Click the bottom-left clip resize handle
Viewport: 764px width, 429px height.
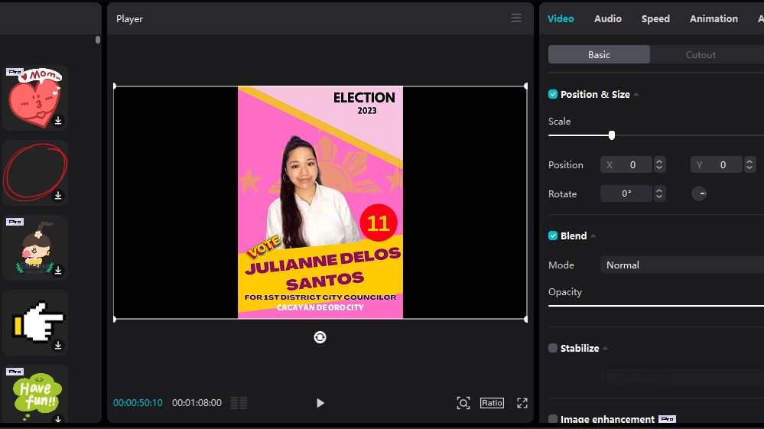click(115, 320)
